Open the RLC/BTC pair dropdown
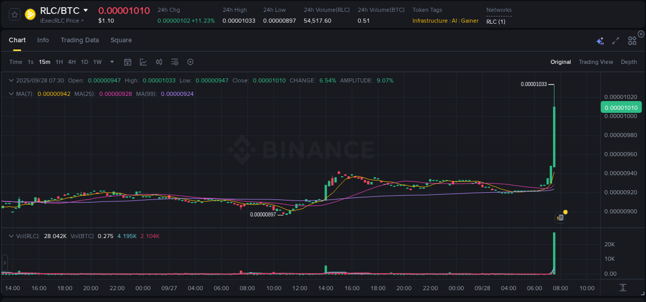The image size is (646, 302). [86, 10]
